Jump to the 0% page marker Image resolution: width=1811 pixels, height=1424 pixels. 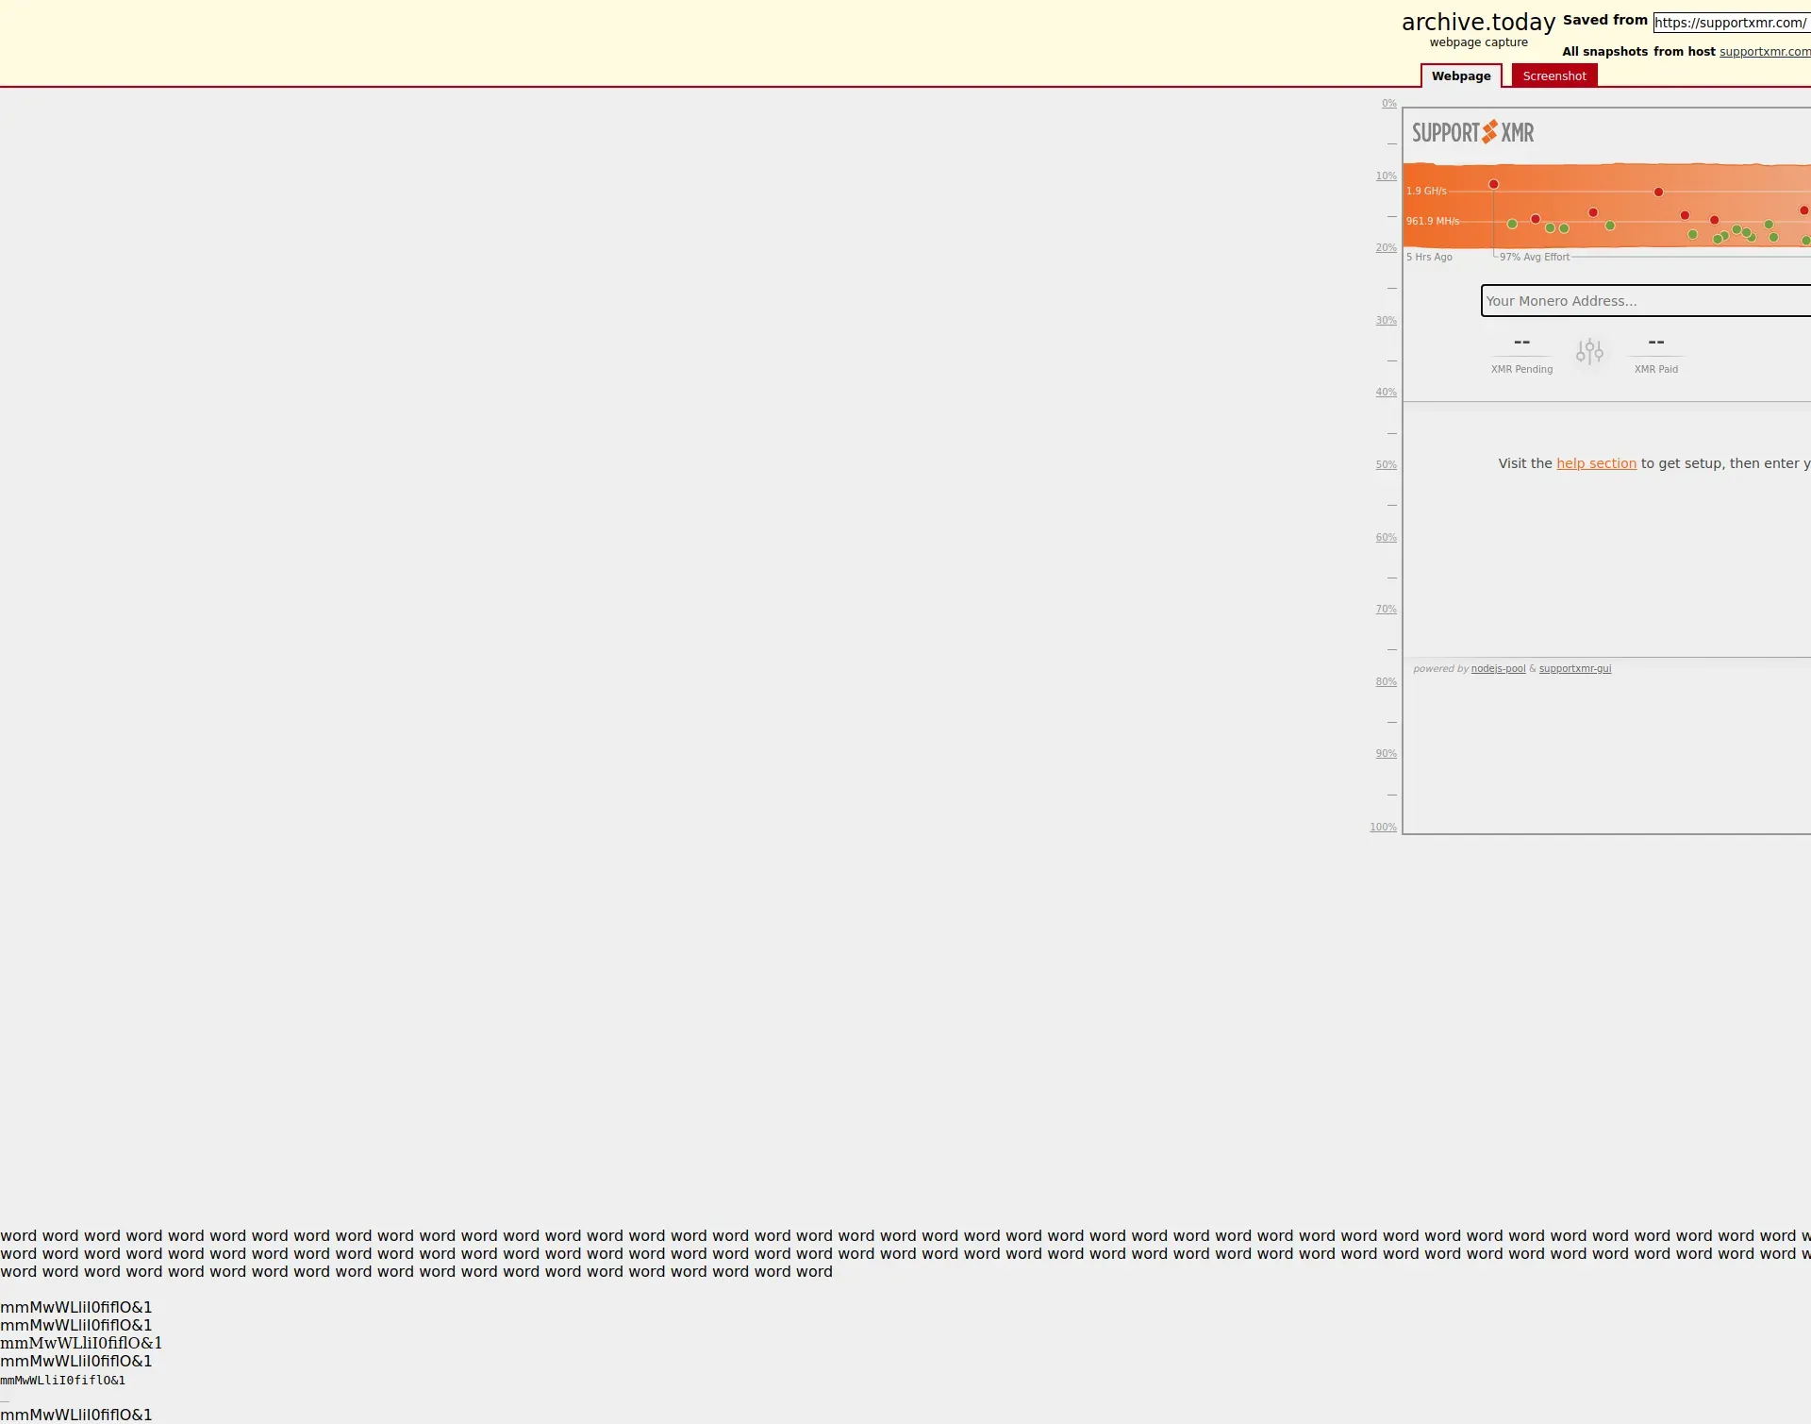[x=1388, y=104]
